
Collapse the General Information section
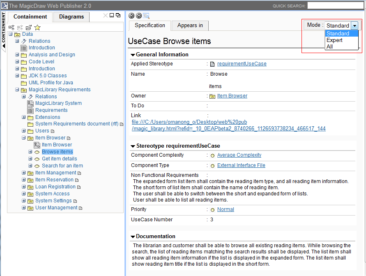click(x=133, y=55)
